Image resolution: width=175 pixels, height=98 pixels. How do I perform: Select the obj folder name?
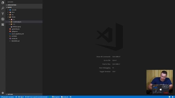click(14, 24)
